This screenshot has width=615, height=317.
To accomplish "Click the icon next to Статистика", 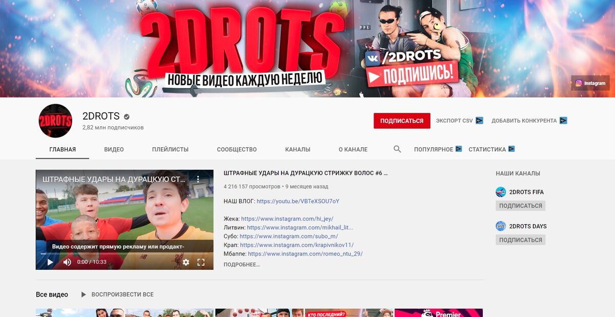I will pos(511,149).
